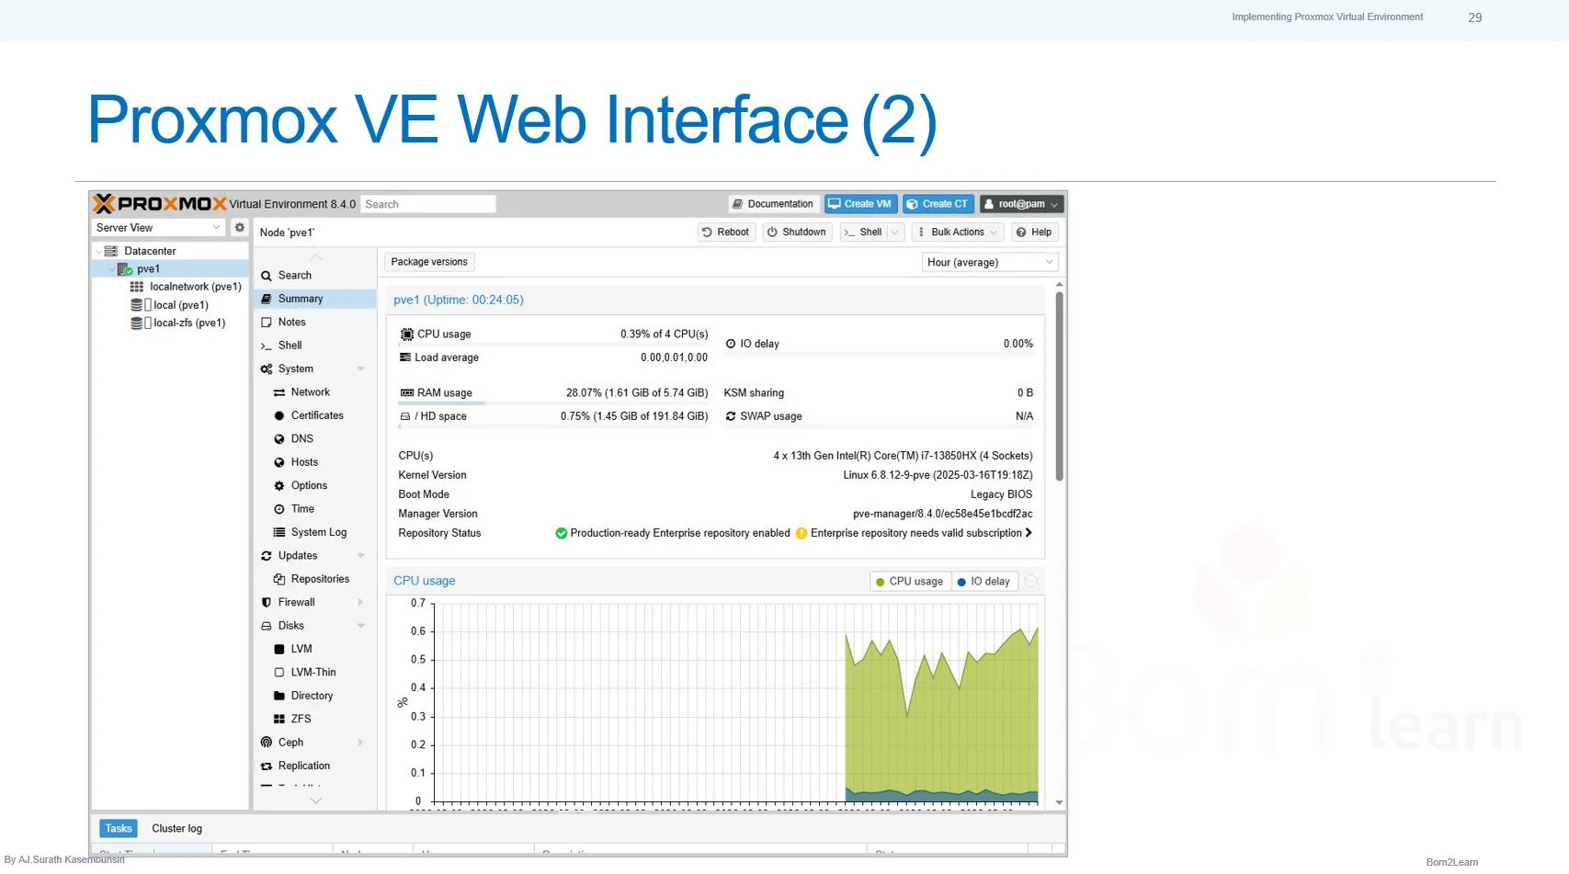1569x874 pixels.
Task: Collapse the Datacenter tree node
Action: [99, 251]
